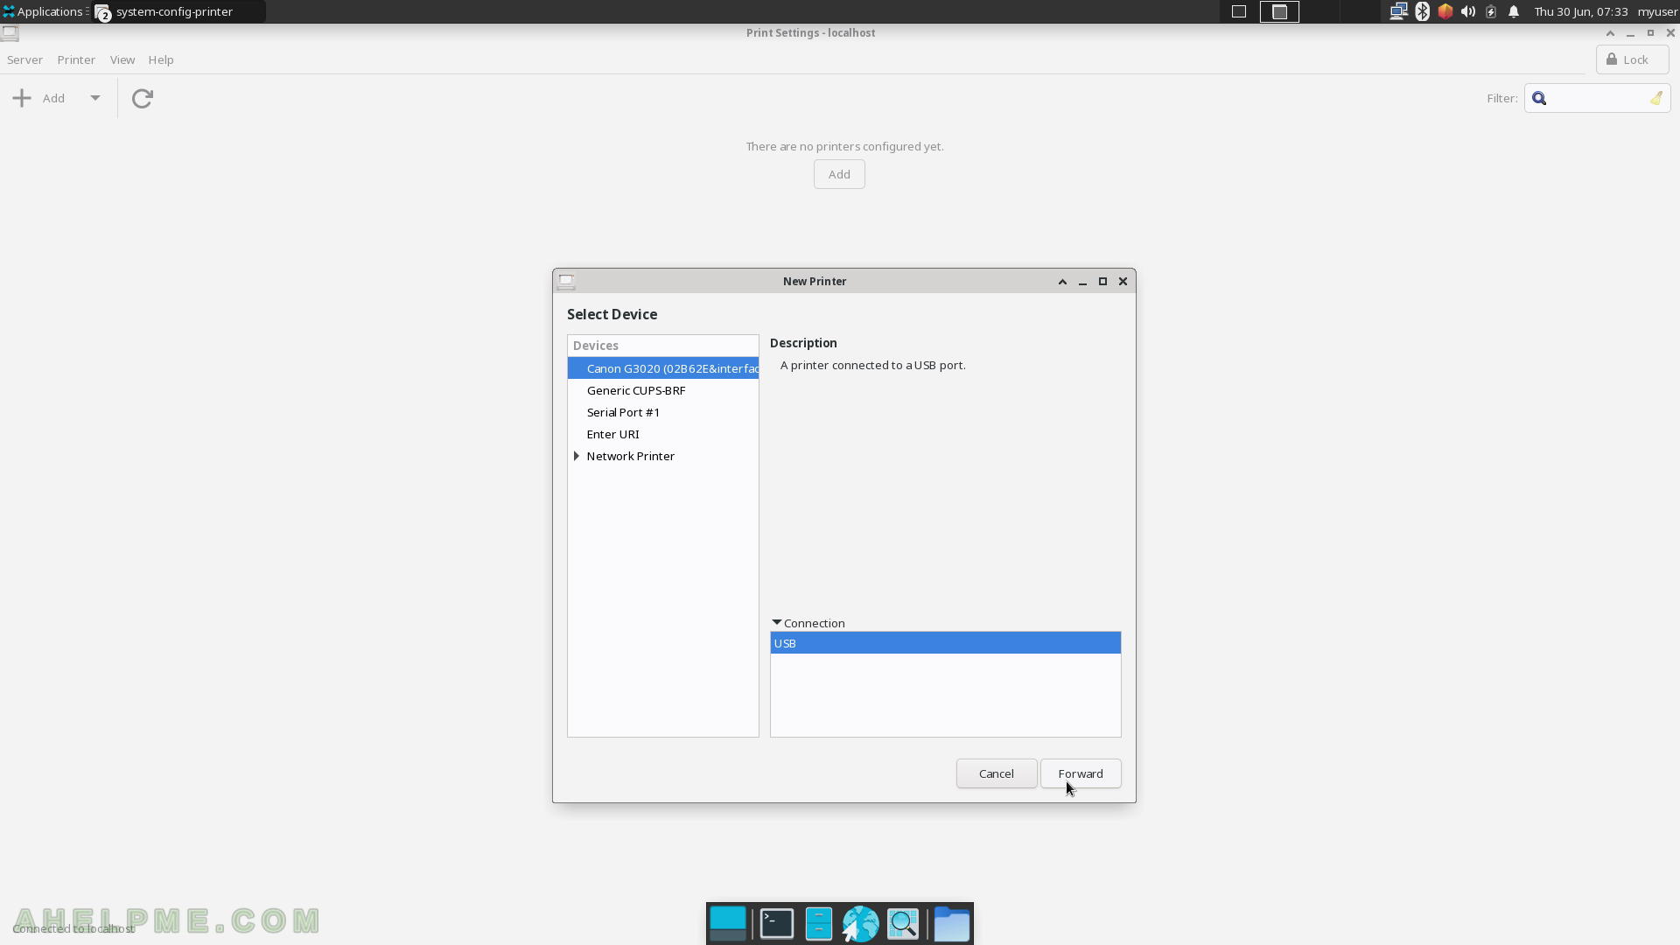Click Forward to continue printer setup
This screenshot has width=1680, height=945.
[1081, 773]
